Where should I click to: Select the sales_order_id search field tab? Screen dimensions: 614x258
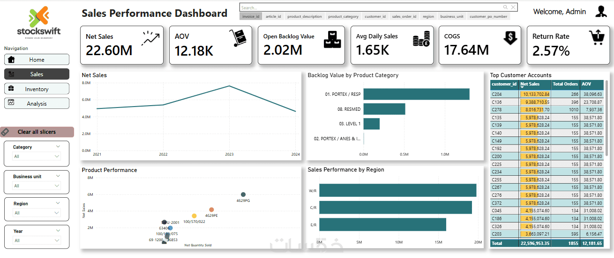(x=404, y=16)
